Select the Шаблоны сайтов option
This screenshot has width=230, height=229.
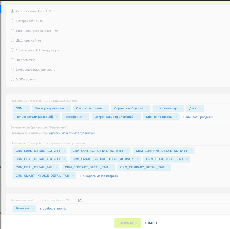pyautogui.click(x=12, y=40)
